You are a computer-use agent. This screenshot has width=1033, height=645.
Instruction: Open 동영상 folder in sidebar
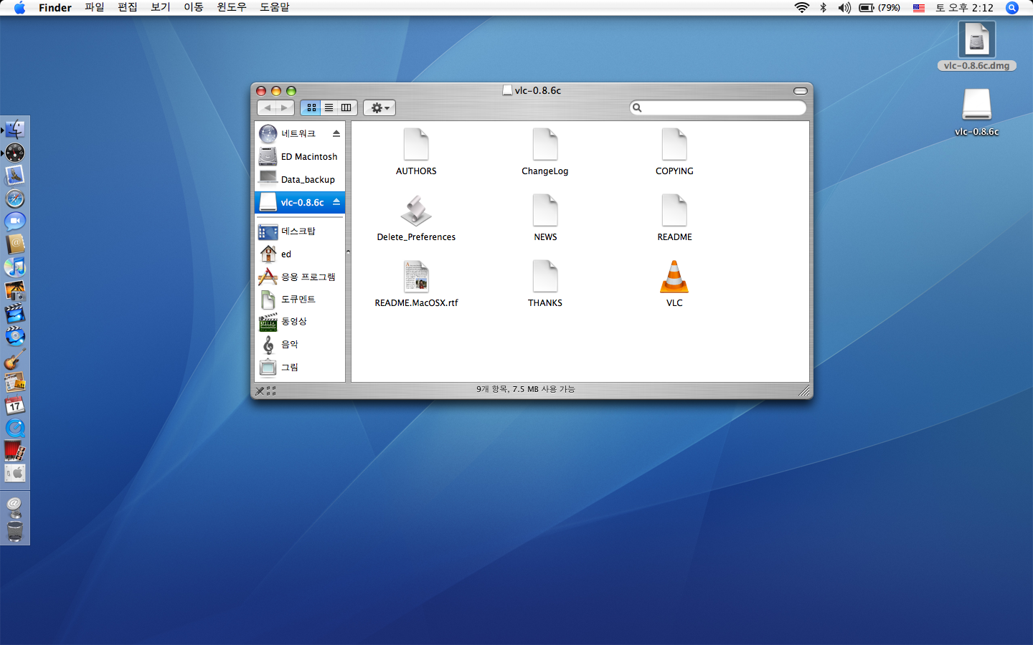[x=300, y=321]
